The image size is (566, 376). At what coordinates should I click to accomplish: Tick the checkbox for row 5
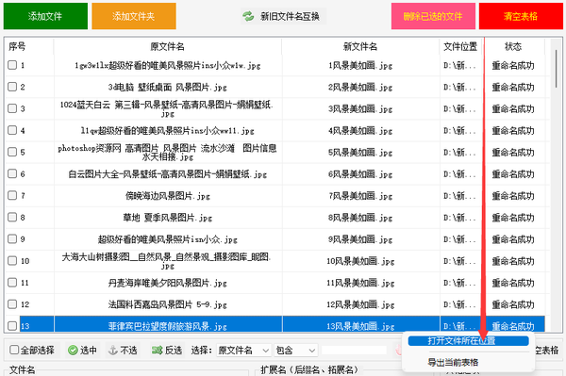pyautogui.click(x=12, y=152)
